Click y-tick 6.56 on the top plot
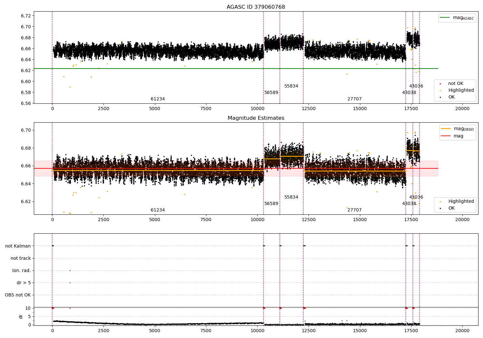The image size is (483, 338). pos(26,104)
